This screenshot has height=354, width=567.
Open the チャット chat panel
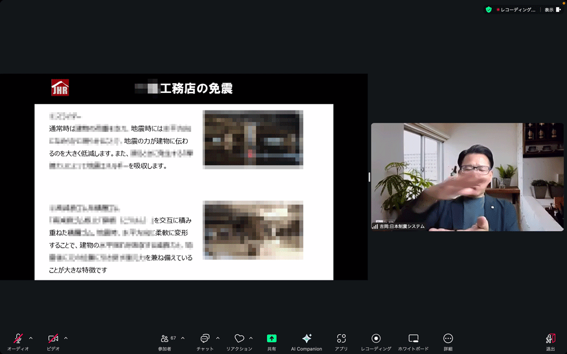(x=205, y=339)
